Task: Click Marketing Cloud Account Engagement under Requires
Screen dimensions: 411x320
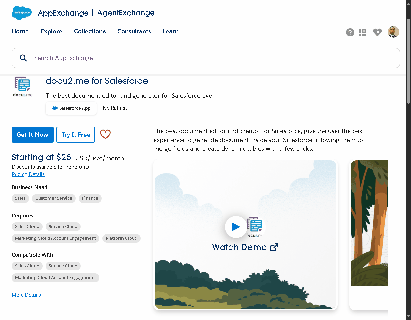Action: coord(56,238)
